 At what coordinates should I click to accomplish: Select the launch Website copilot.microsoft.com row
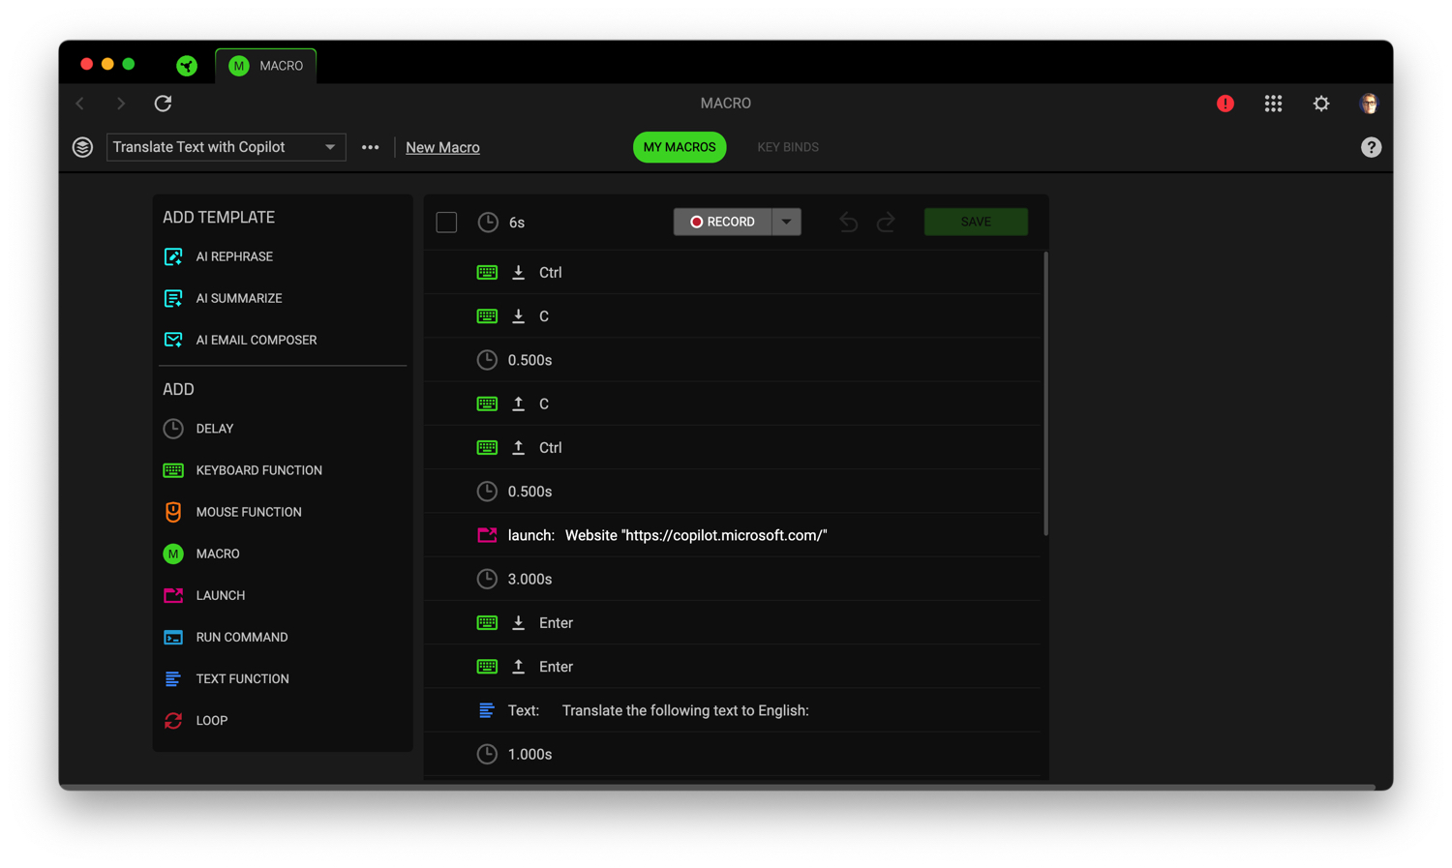pyautogui.click(x=733, y=535)
